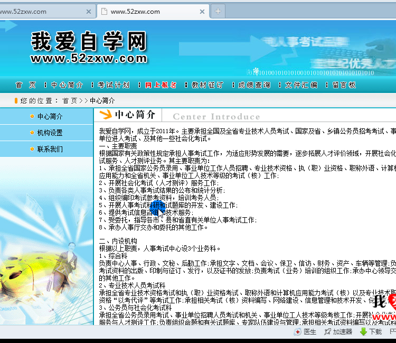Viewport: 396px width, 343px height.
Task: Click the www.52zxw.com banner address text
Action: pyautogui.click(x=89, y=58)
